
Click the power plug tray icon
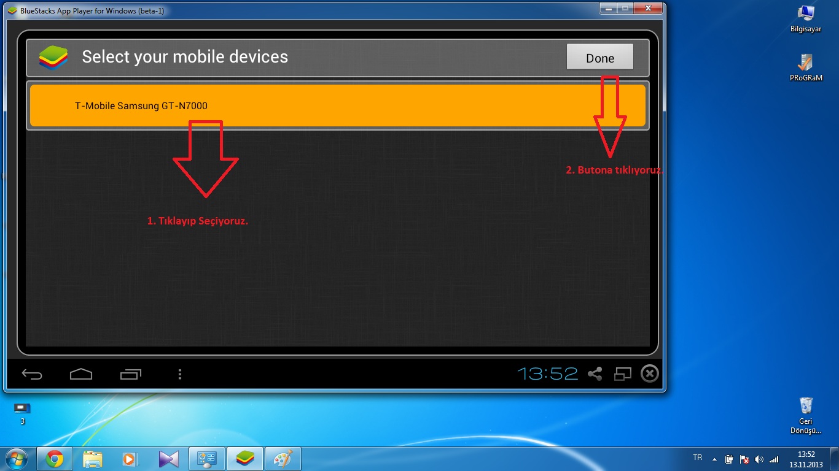pos(730,459)
